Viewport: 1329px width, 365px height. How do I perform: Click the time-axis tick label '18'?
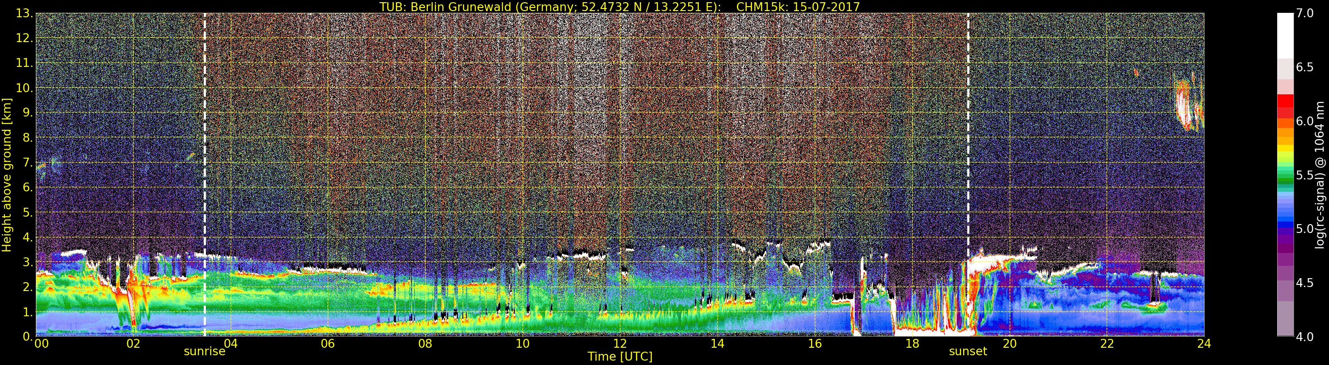coord(912,344)
